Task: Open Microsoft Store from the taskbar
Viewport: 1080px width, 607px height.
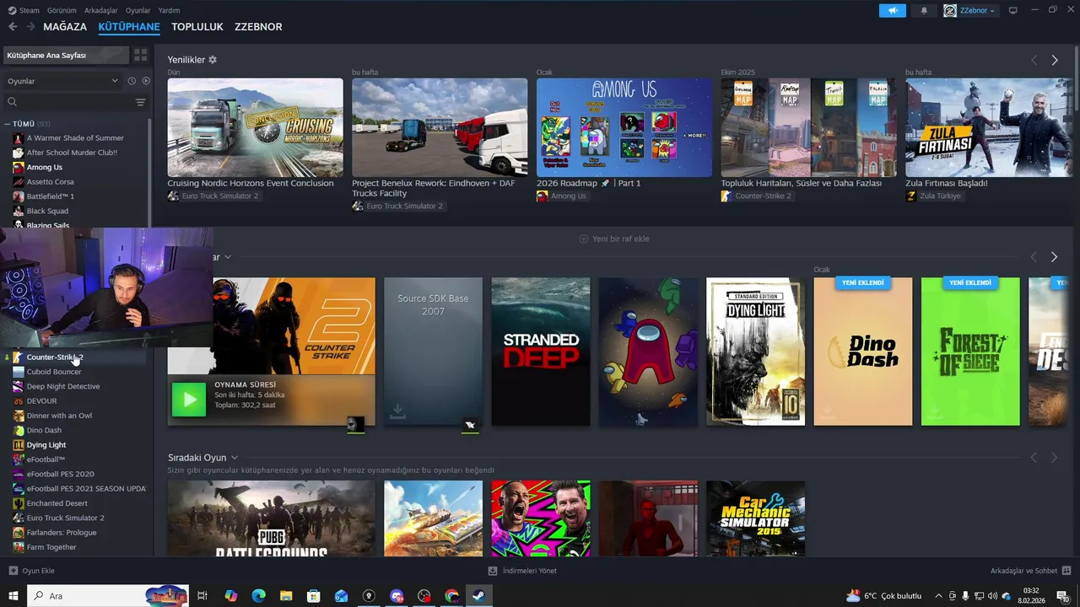Action: pyautogui.click(x=314, y=596)
